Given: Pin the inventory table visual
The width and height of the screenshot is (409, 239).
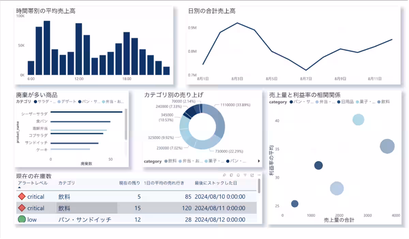Looking at the screenshot, I should click(224, 175).
